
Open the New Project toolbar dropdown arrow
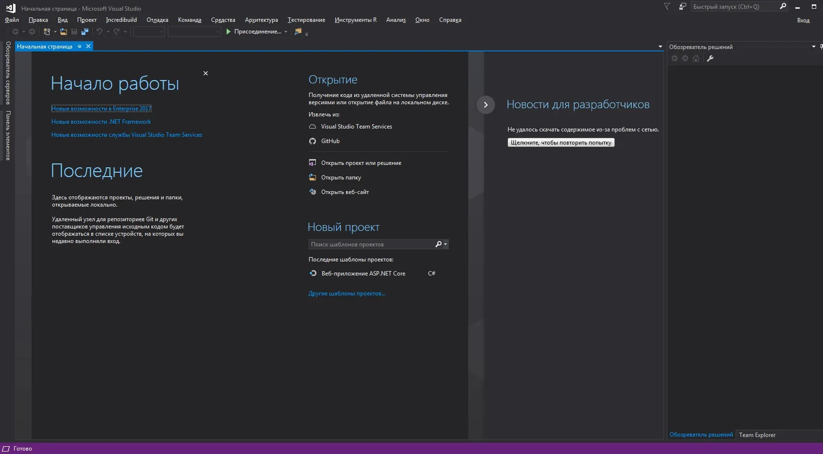pos(55,32)
